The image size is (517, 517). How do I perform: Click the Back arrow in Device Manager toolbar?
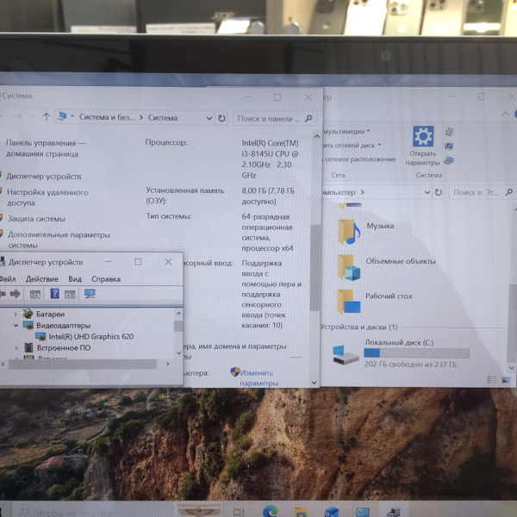point(3,294)
